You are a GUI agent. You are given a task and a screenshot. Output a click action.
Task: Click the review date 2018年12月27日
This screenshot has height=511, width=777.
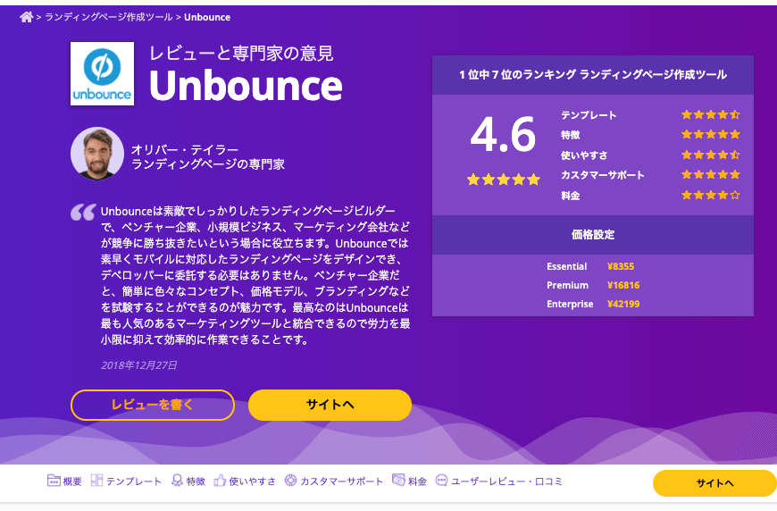coord(139,365)
